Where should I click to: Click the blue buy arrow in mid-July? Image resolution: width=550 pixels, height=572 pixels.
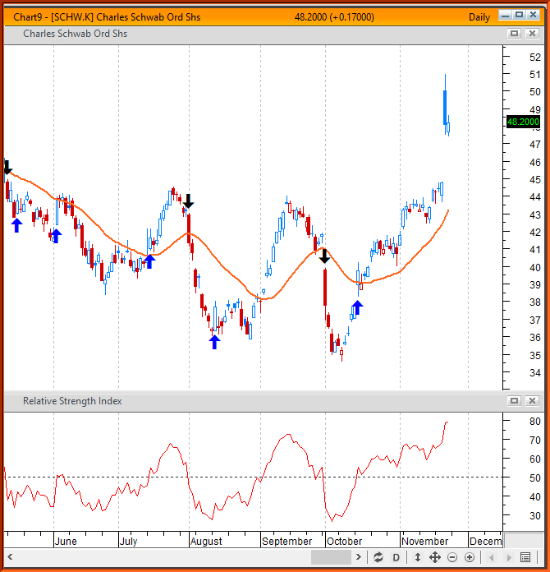[149, 261]
